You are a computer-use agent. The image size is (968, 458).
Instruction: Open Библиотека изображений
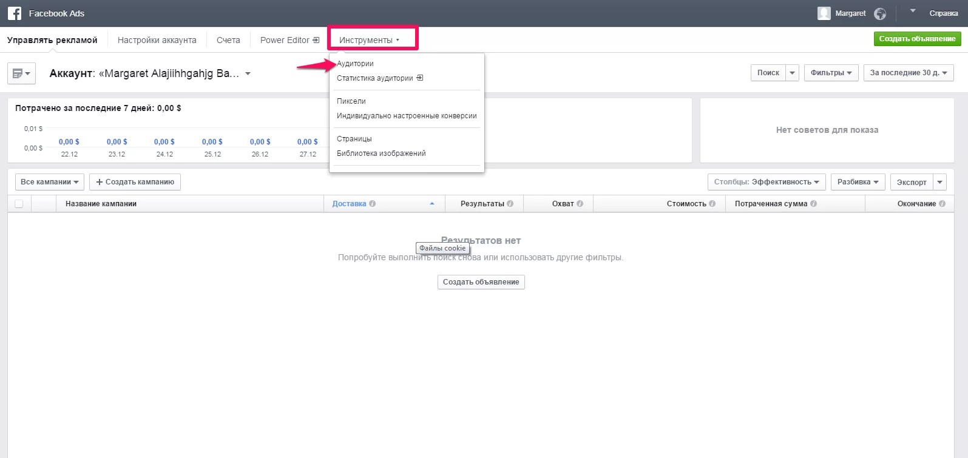click(381, 153)
